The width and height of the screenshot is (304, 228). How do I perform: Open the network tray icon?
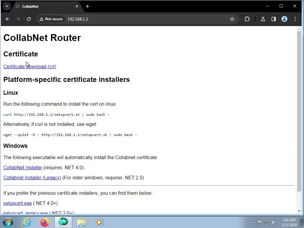pos(267,222)
